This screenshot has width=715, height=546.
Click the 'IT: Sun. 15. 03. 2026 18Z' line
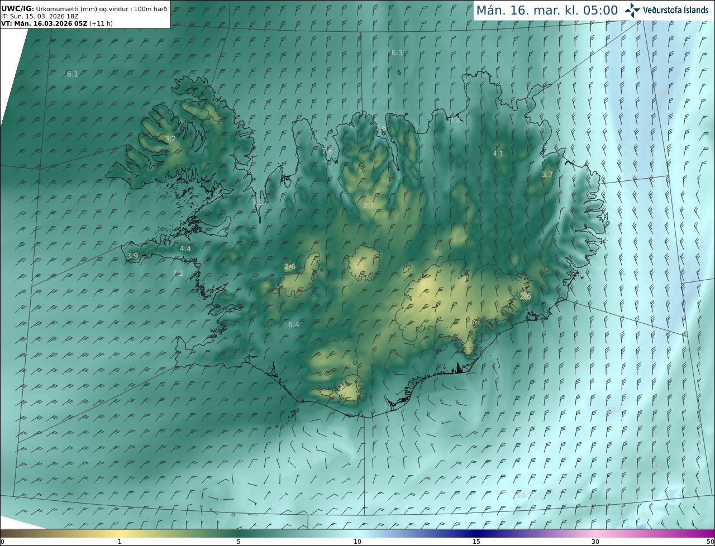40,16
